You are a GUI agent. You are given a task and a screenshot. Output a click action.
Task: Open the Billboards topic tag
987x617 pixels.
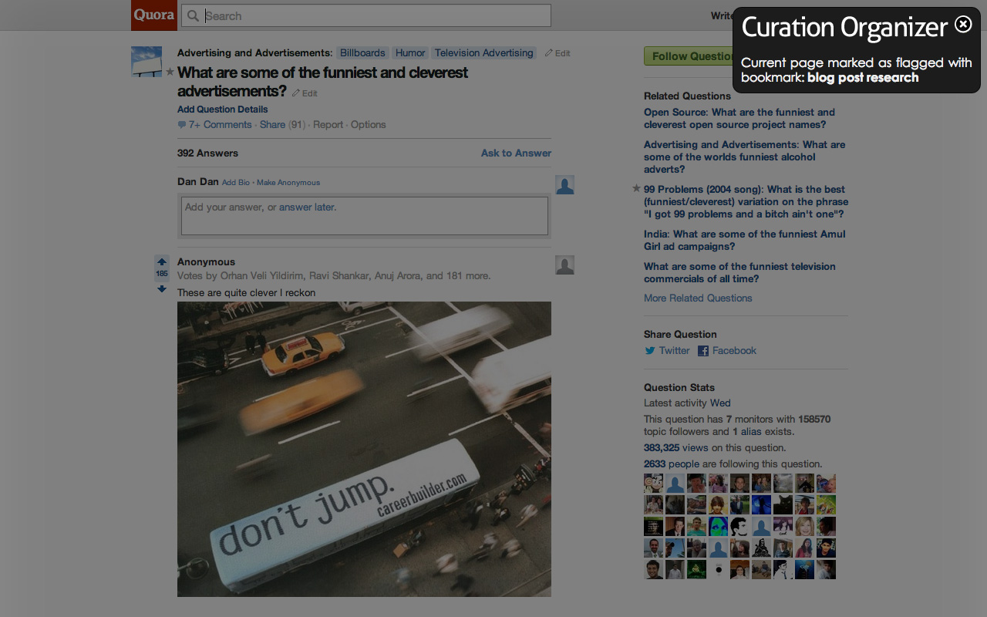[x=362, y=52]
